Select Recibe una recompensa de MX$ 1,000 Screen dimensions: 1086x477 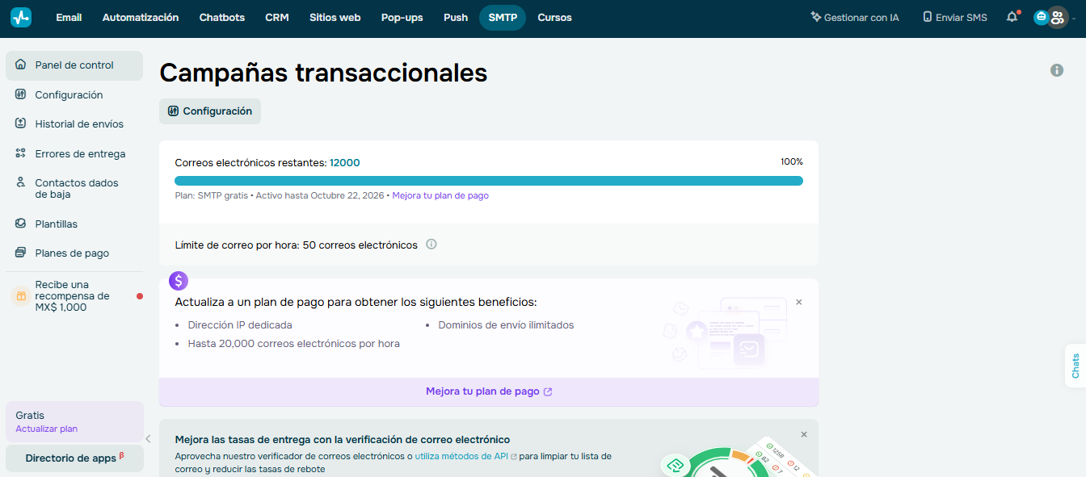point(74,296)
